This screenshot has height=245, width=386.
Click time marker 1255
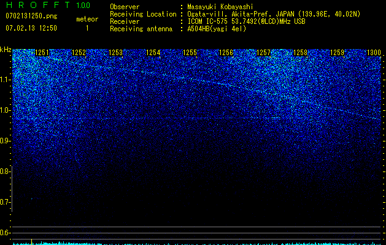[190, 53]
